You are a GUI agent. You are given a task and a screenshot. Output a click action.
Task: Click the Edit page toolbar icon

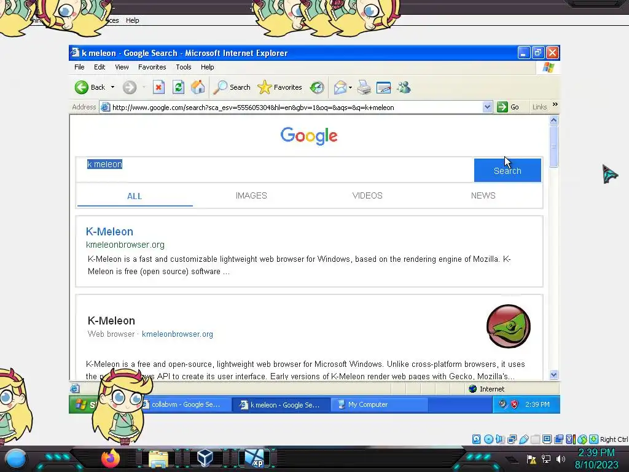383,87
